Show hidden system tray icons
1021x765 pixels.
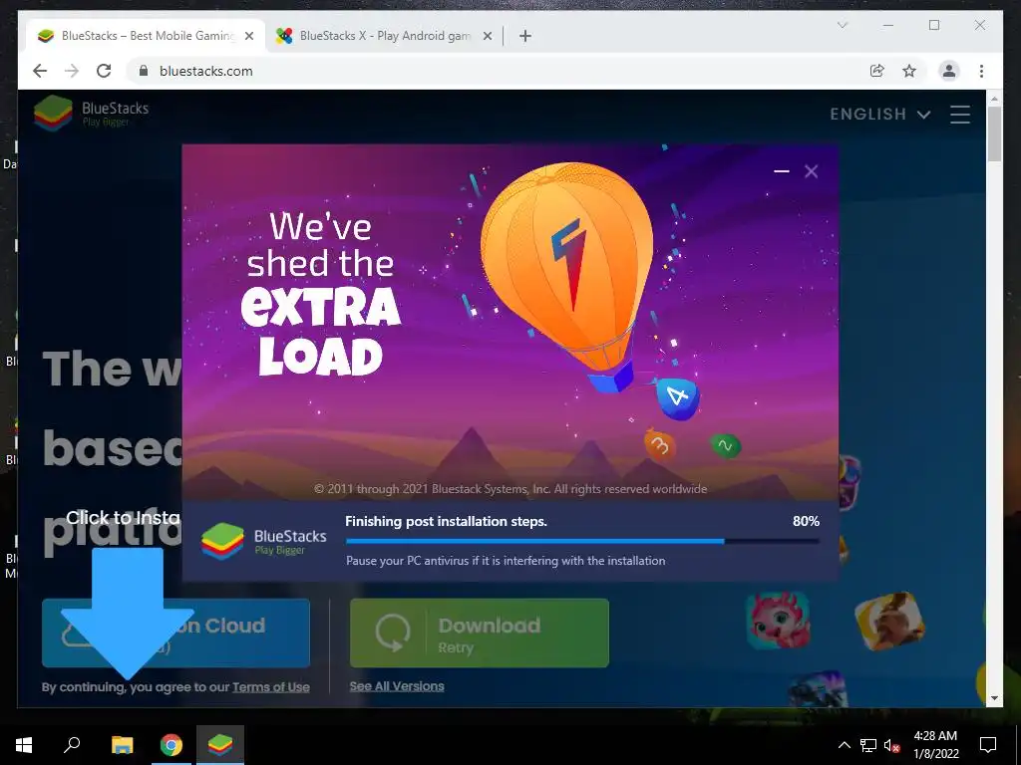pos(844,745)
